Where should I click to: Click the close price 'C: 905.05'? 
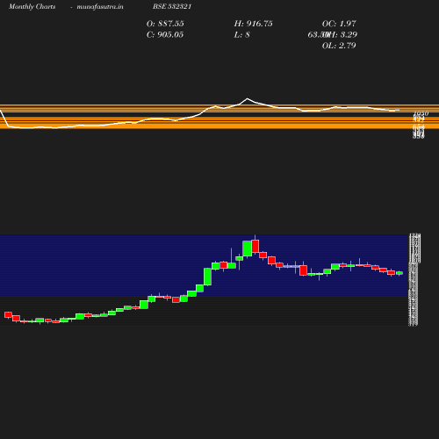165,35
